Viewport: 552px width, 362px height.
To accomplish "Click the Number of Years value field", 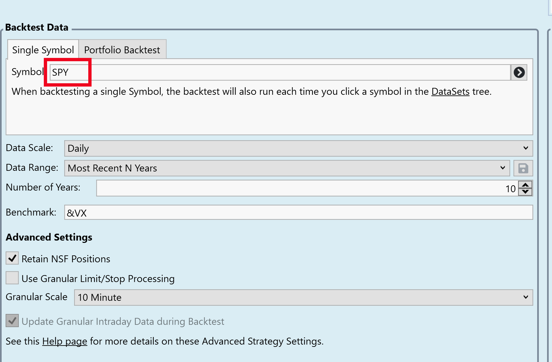I will coord(306,188).
